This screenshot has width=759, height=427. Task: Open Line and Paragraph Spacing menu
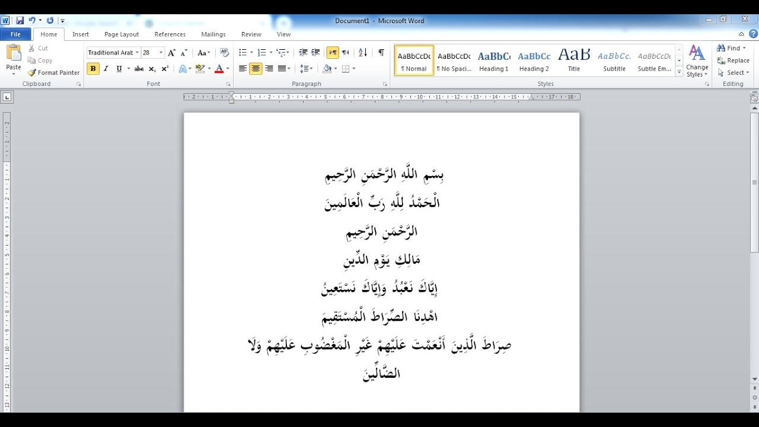306,69
